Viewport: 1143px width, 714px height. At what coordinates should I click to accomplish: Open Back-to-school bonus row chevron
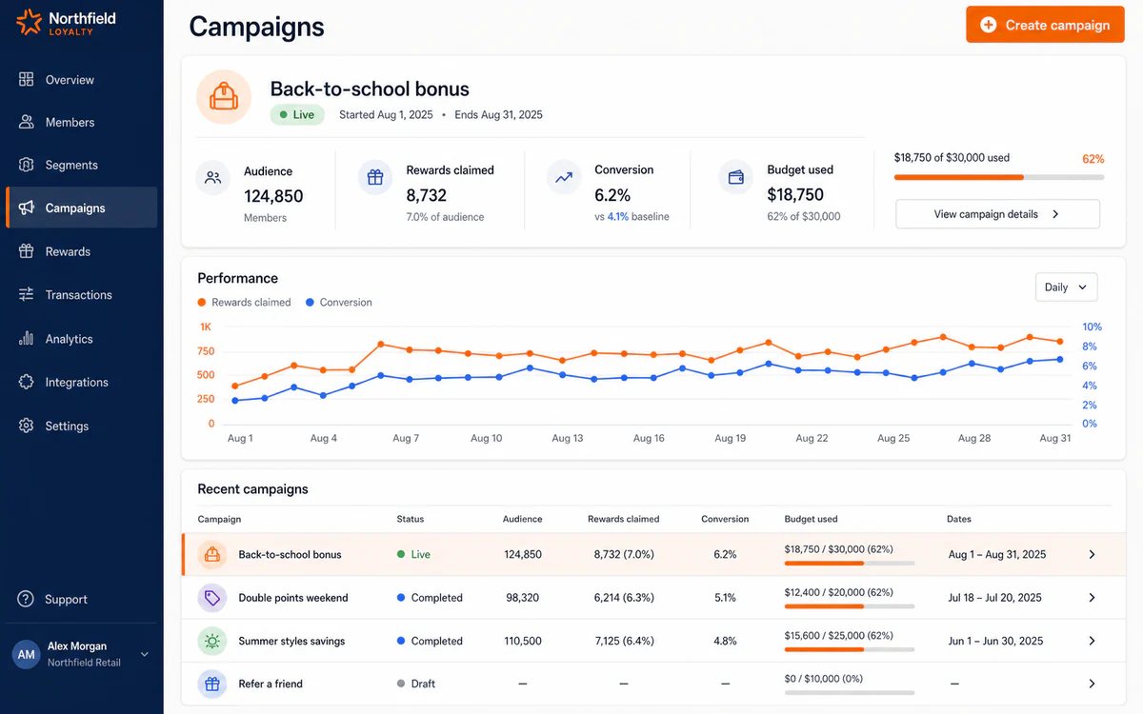[1092, 554]
